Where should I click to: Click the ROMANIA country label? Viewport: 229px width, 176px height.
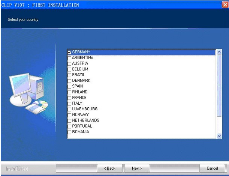[81, 132]
